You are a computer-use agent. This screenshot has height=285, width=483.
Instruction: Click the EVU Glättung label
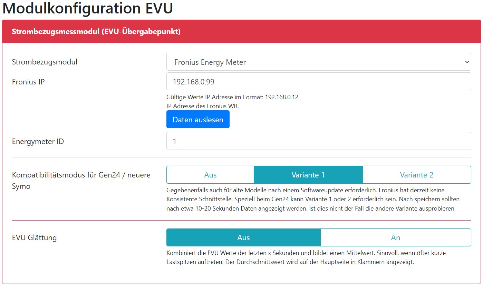[34, 238]
